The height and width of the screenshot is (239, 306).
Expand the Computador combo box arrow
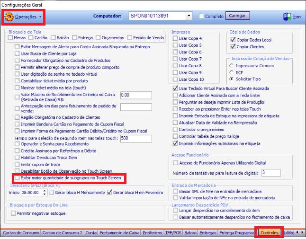(x=189, y=16)
